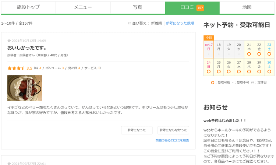The height and width of the screenshot is (165, 276).
Task: Select available circle for 21 木
Action: click(x=249, y=54)
